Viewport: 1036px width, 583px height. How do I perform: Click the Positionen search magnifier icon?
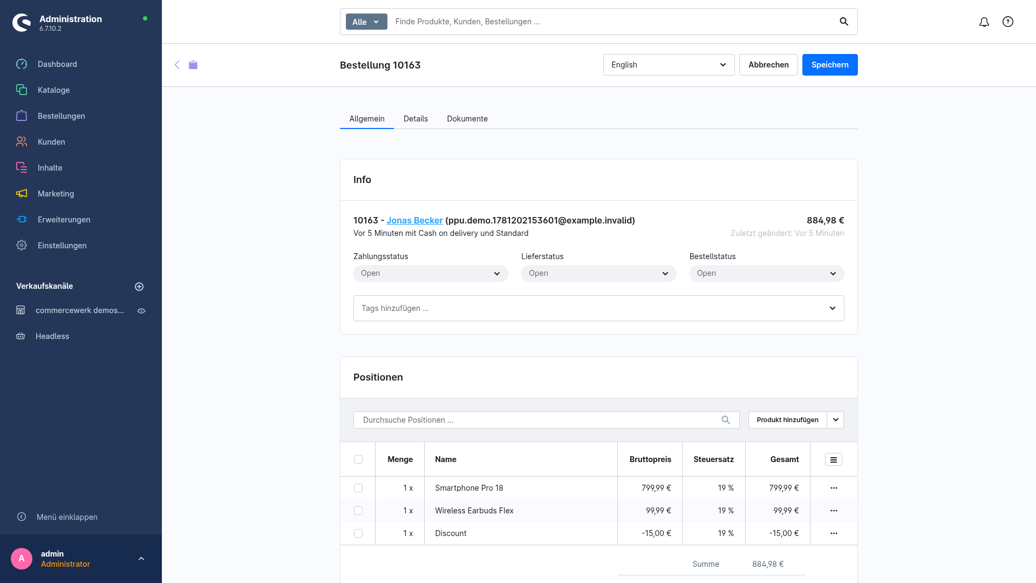[726, 420]
